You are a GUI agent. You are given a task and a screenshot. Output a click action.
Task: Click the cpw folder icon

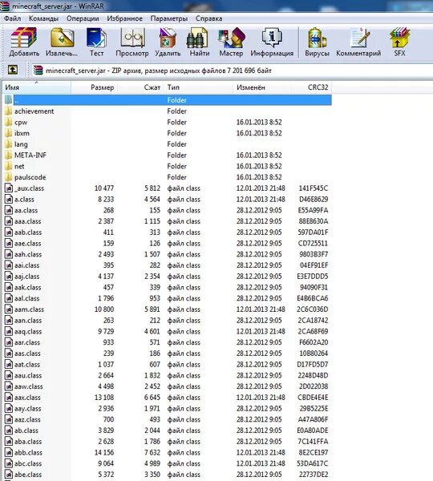pos(9,122)
